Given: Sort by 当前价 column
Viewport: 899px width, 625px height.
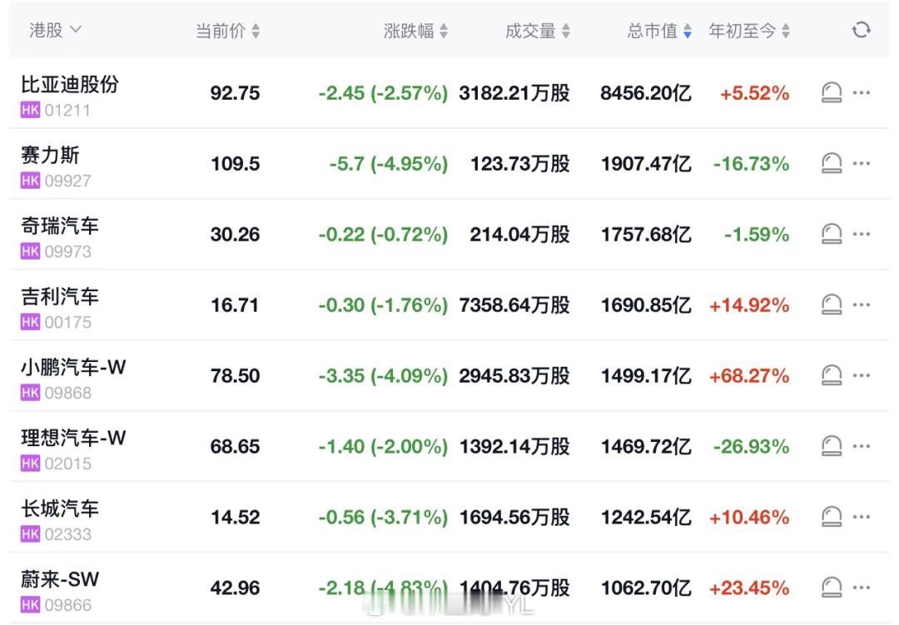Looking at the screenshot, I should (227, 31).
